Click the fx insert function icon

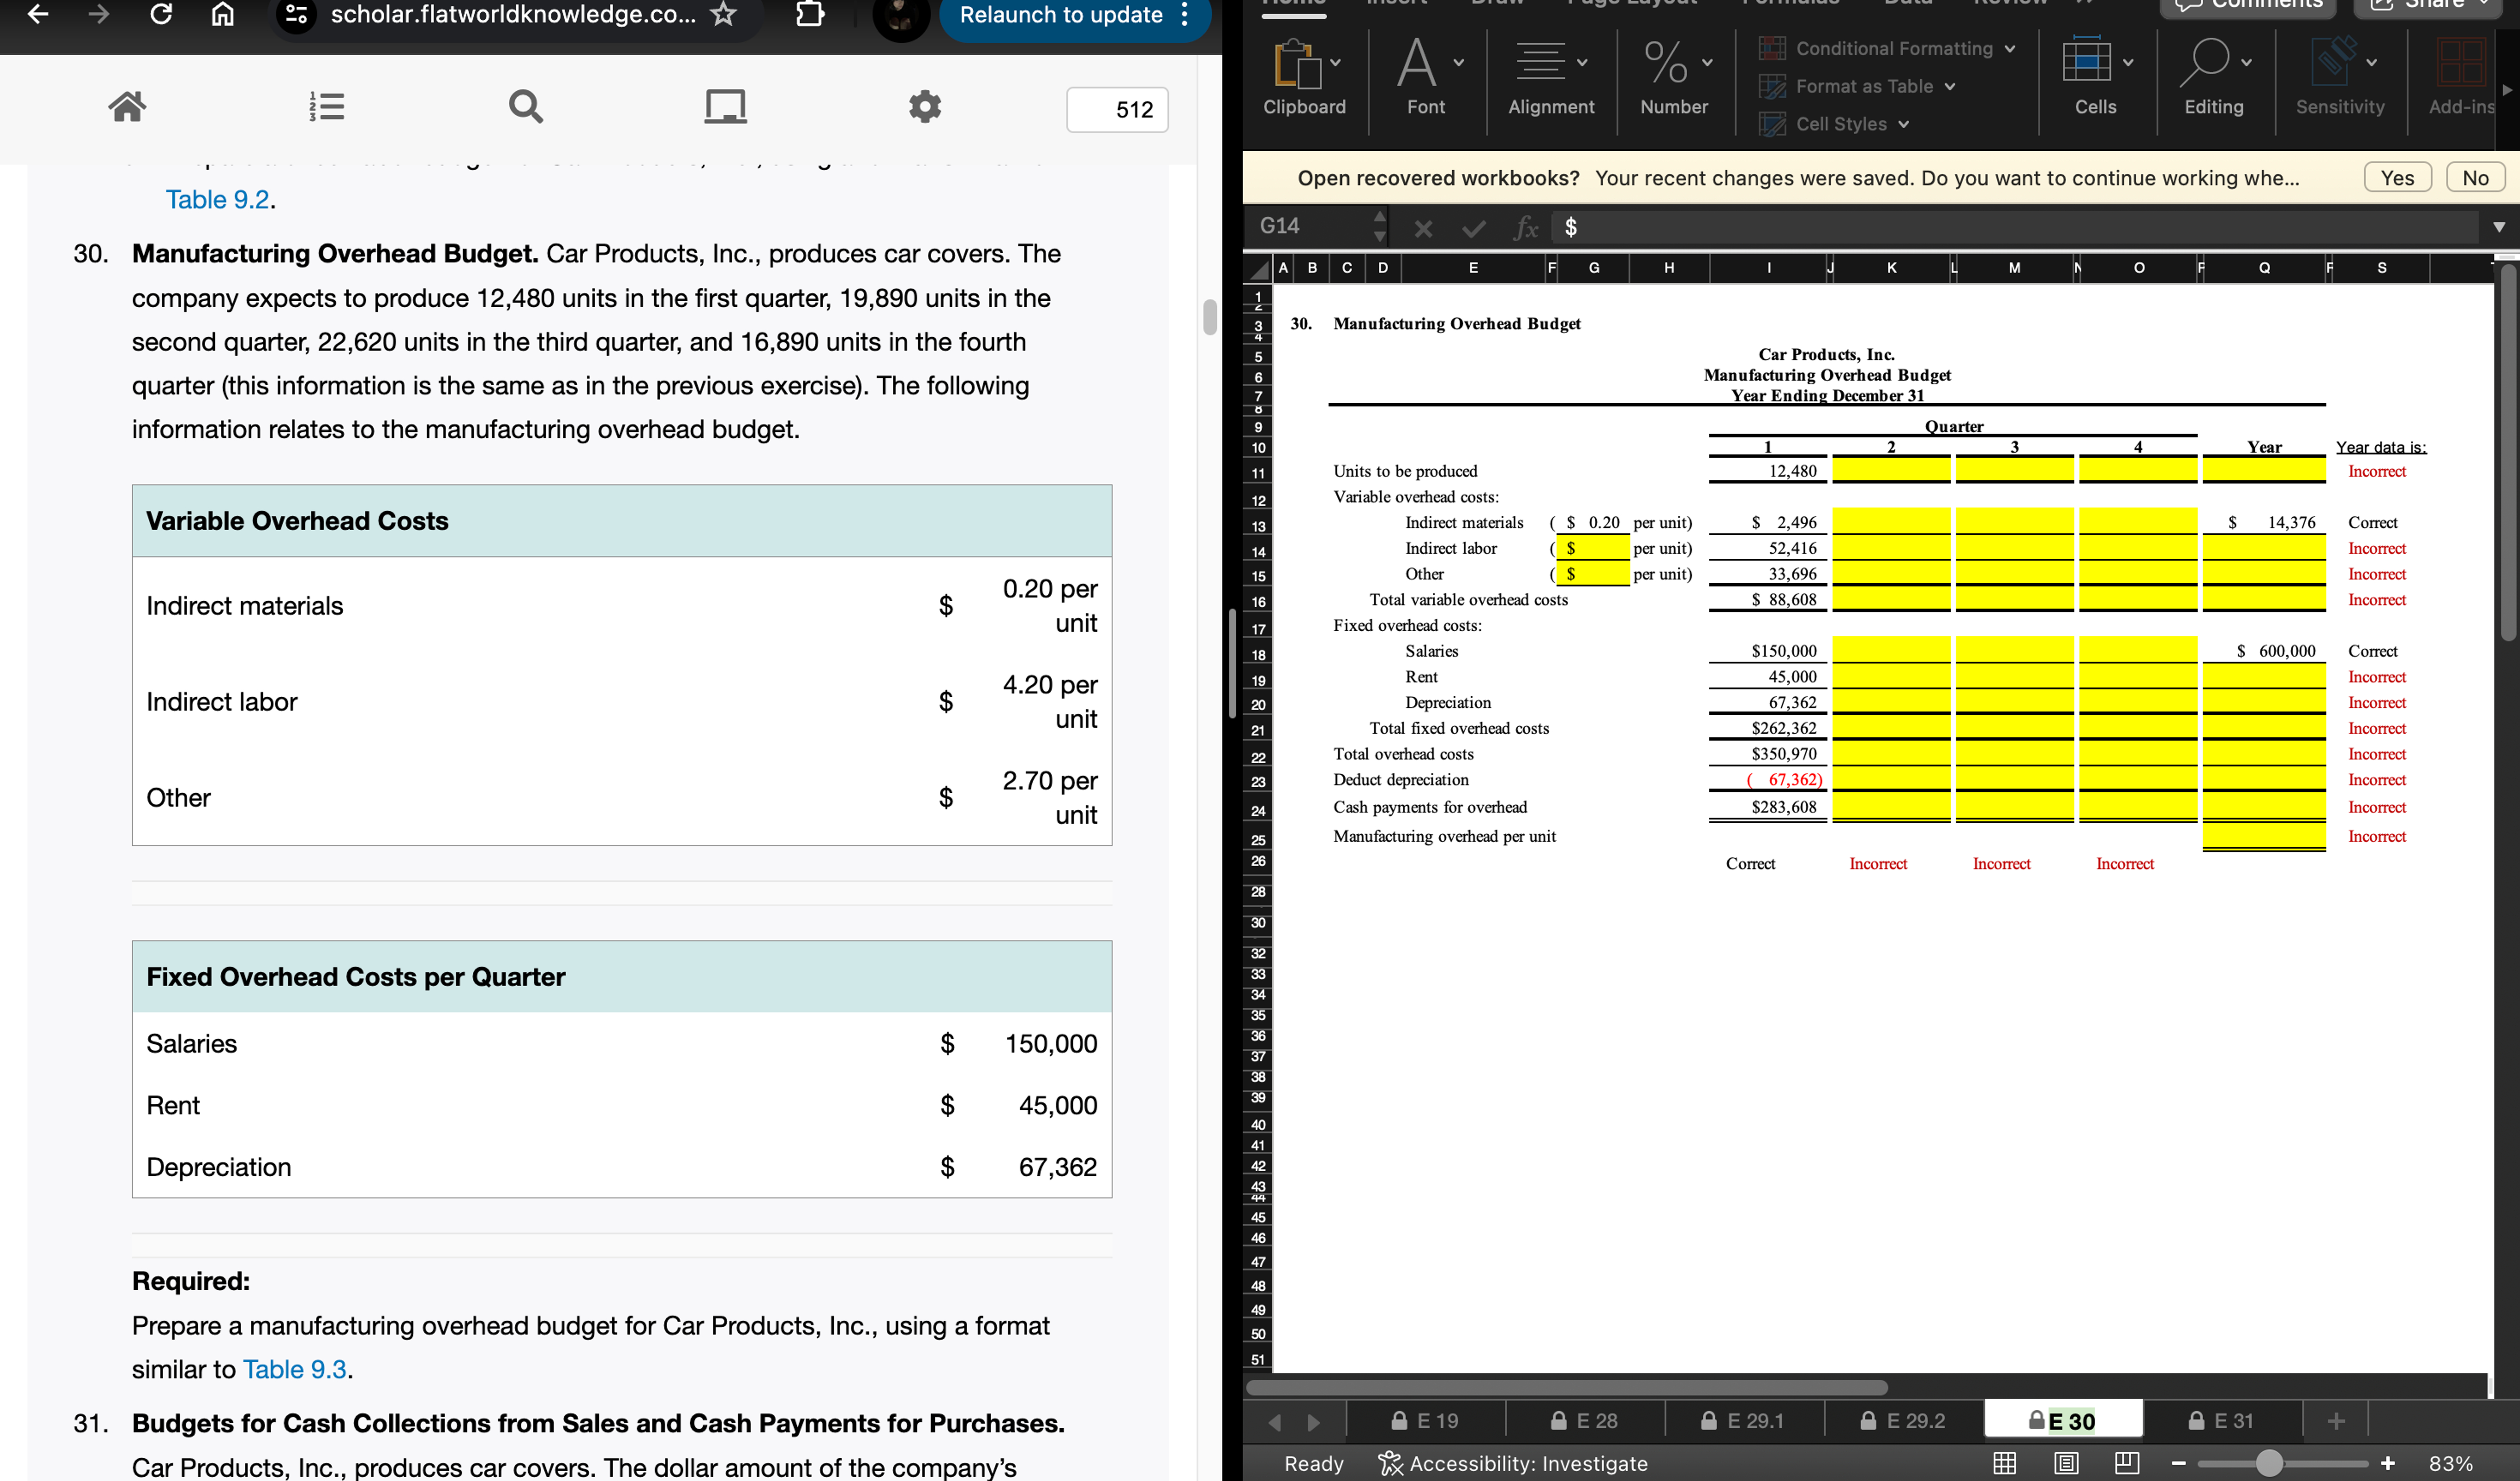pyautogui.click(x=1525, y=228)
